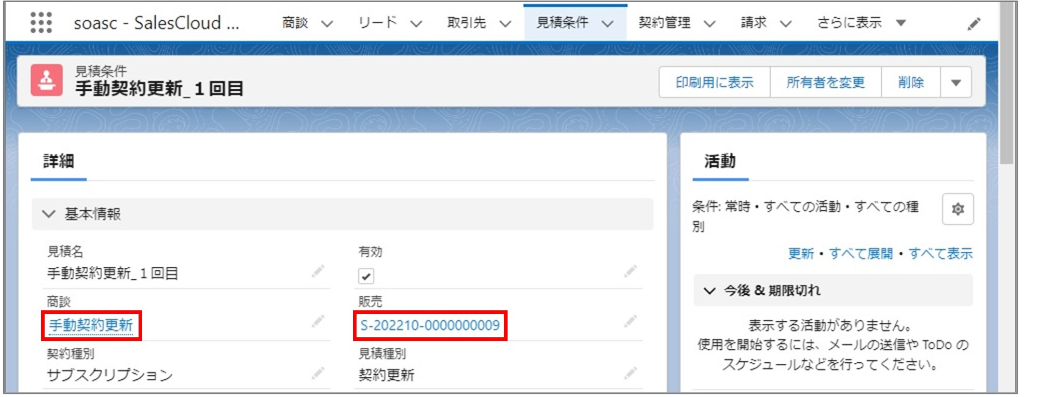Click the vertical page scrollbar thumb
The height and width of the screenshot is (397, 1052).
[1007, 83]
